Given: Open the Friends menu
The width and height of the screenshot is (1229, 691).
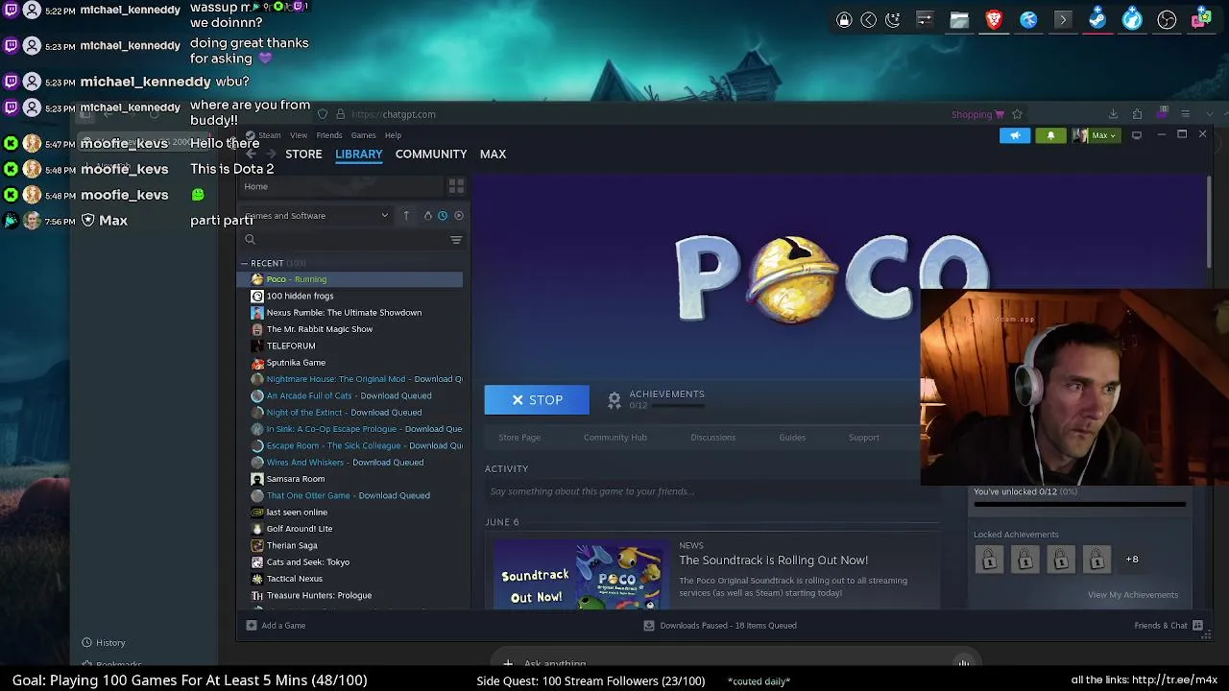Looking at the screenshot, I should pos(329,135).
